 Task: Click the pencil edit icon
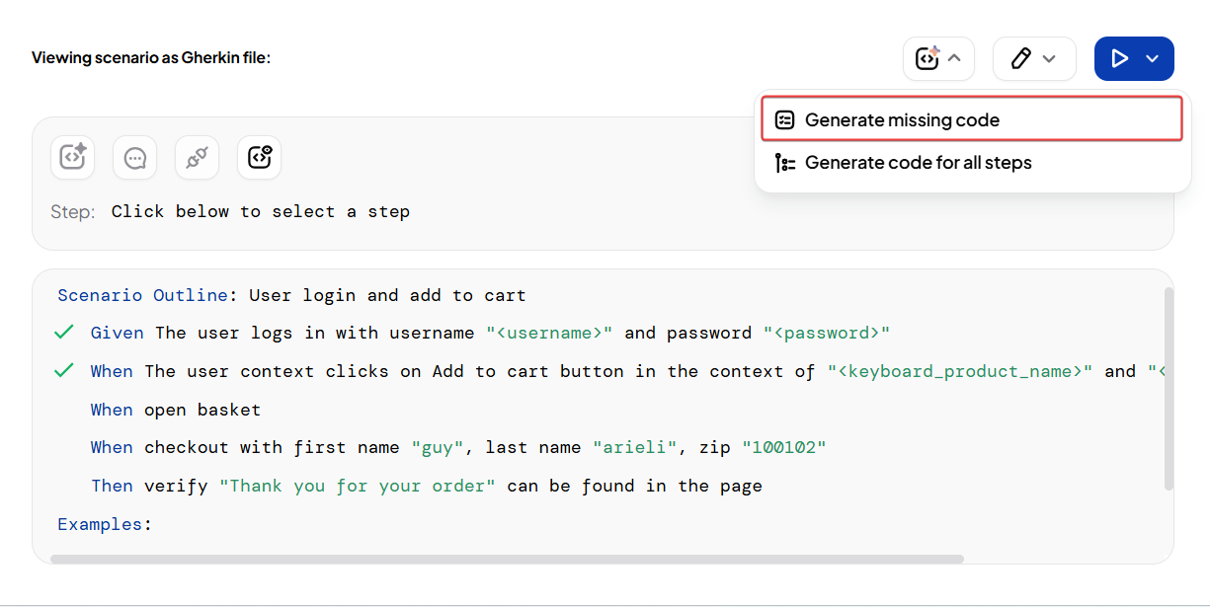pyautogui.click(x=1020, y=59)
